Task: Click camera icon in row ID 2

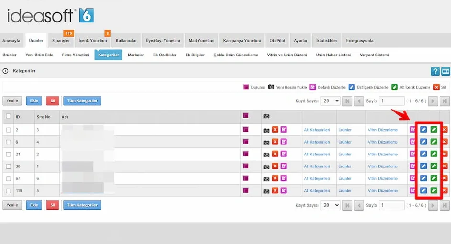Action: pyautogui.click(x=266, y=130)
